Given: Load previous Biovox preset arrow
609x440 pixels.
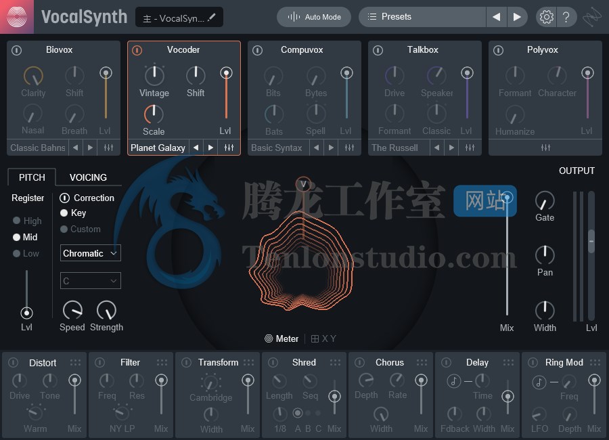Looking at the screenshot, I should point(76,148).
